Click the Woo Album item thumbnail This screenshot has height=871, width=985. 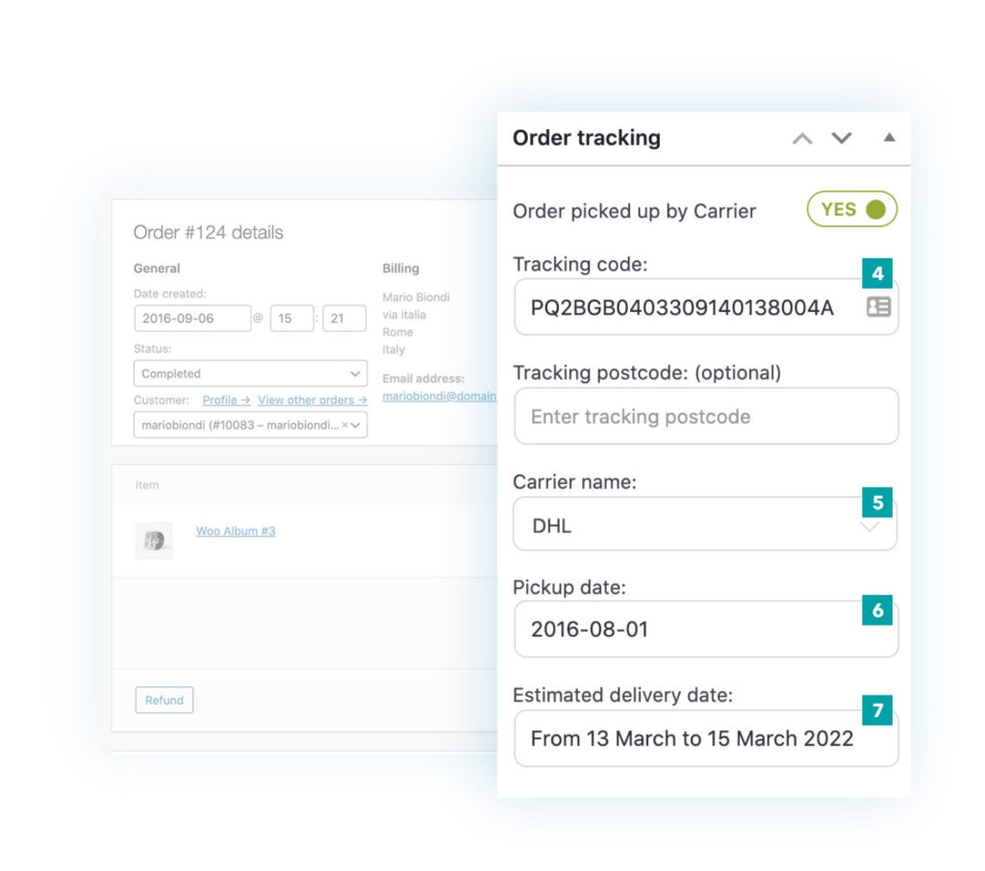[x=154, y=540]
